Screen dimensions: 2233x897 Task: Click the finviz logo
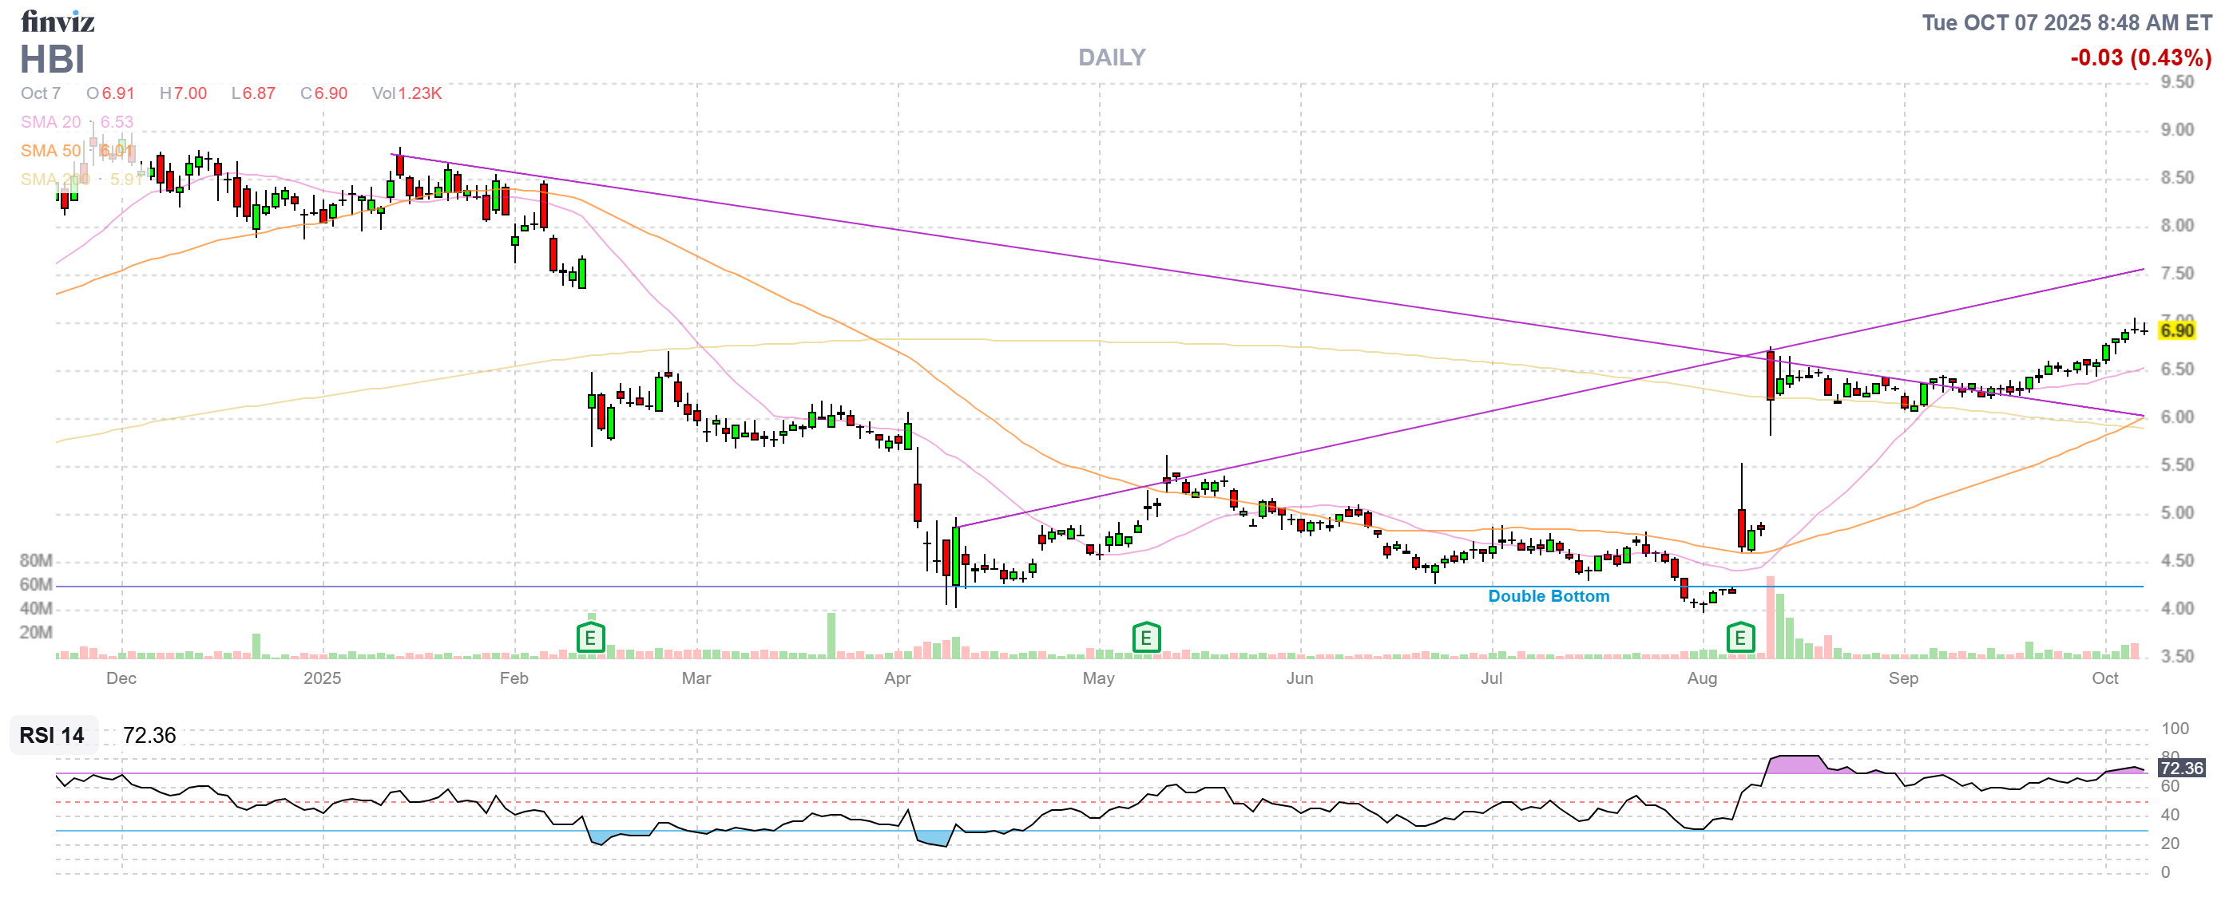[58, 21]
